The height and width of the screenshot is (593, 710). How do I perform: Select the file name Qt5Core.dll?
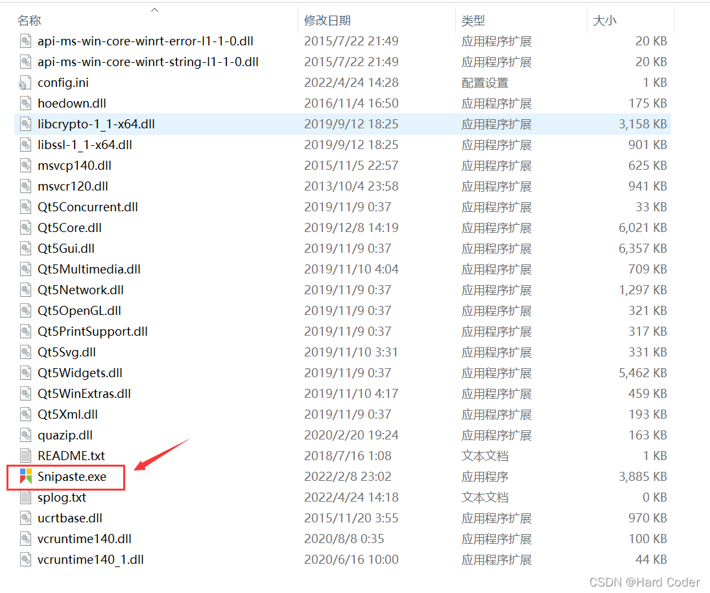tap(69, 228)
